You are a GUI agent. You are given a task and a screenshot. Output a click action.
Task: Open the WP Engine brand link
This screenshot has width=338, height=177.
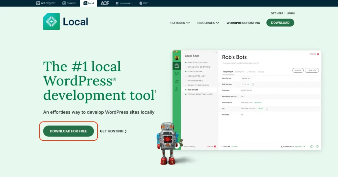pos(46,3)
